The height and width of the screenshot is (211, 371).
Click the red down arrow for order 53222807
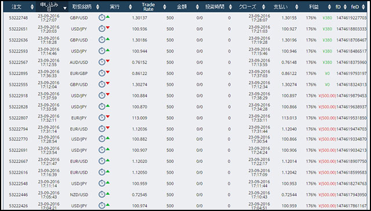(x=108, y=116)
